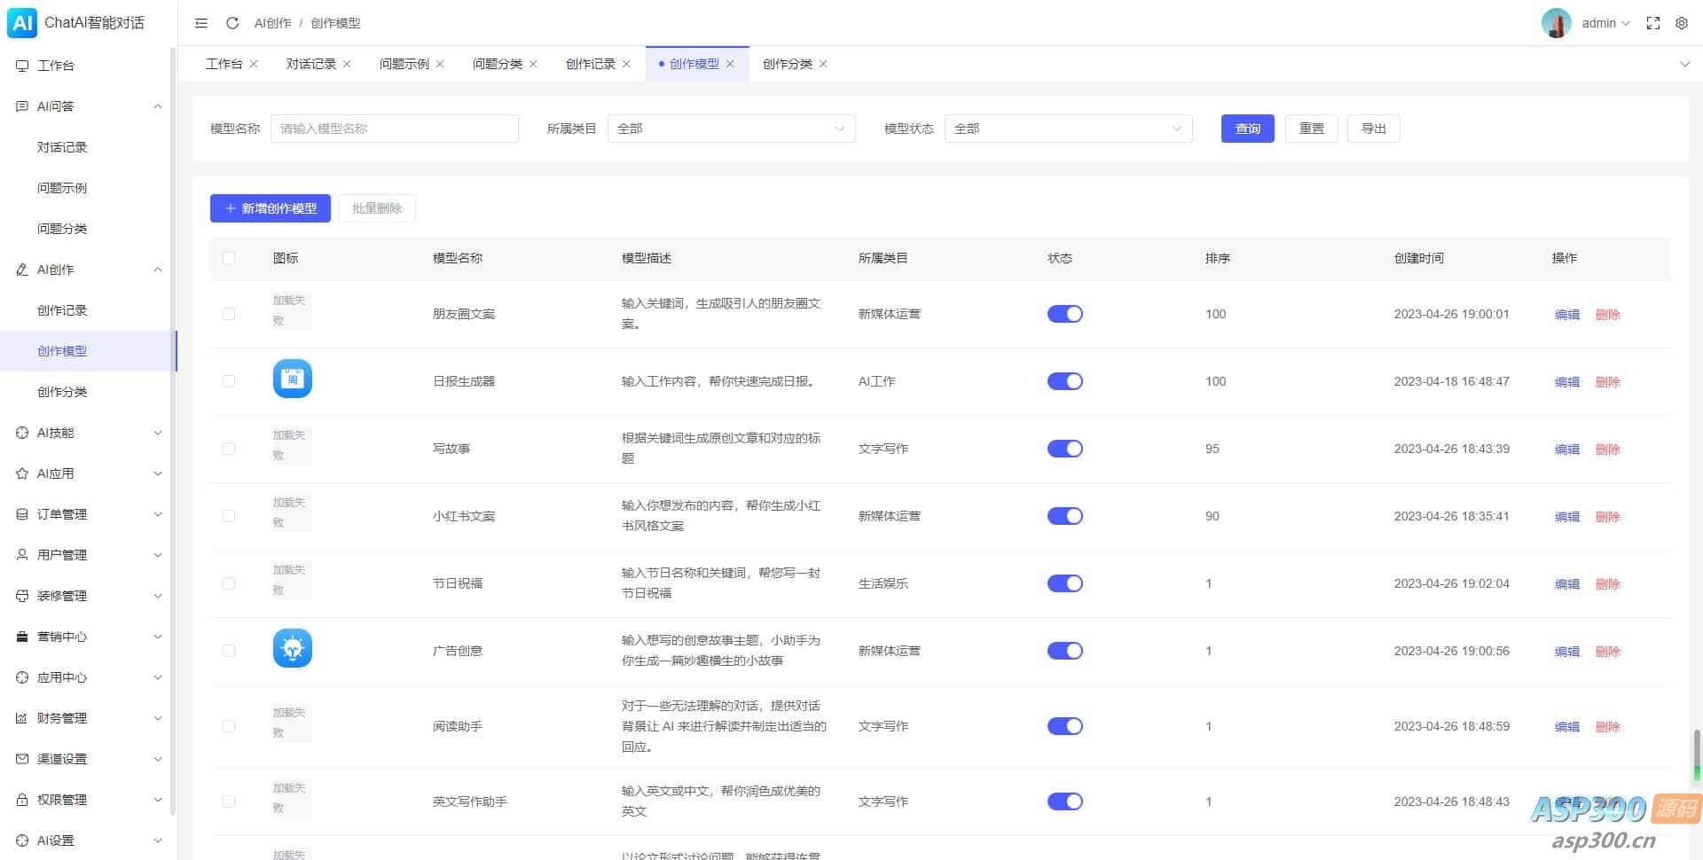Click the 查询 search button
This screenshot has height=860, width=1703.
pos(1247,129)
